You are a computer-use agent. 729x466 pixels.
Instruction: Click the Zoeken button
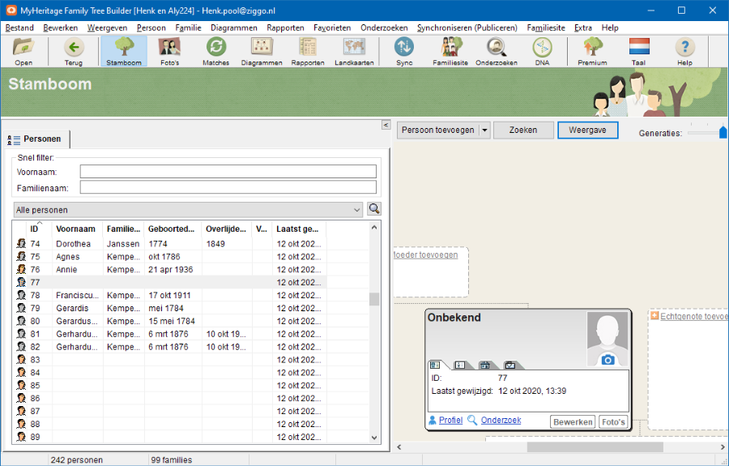(523, 130)
